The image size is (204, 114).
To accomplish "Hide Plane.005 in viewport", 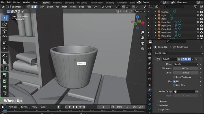I will pyautogui.click(x=198, y=36).
